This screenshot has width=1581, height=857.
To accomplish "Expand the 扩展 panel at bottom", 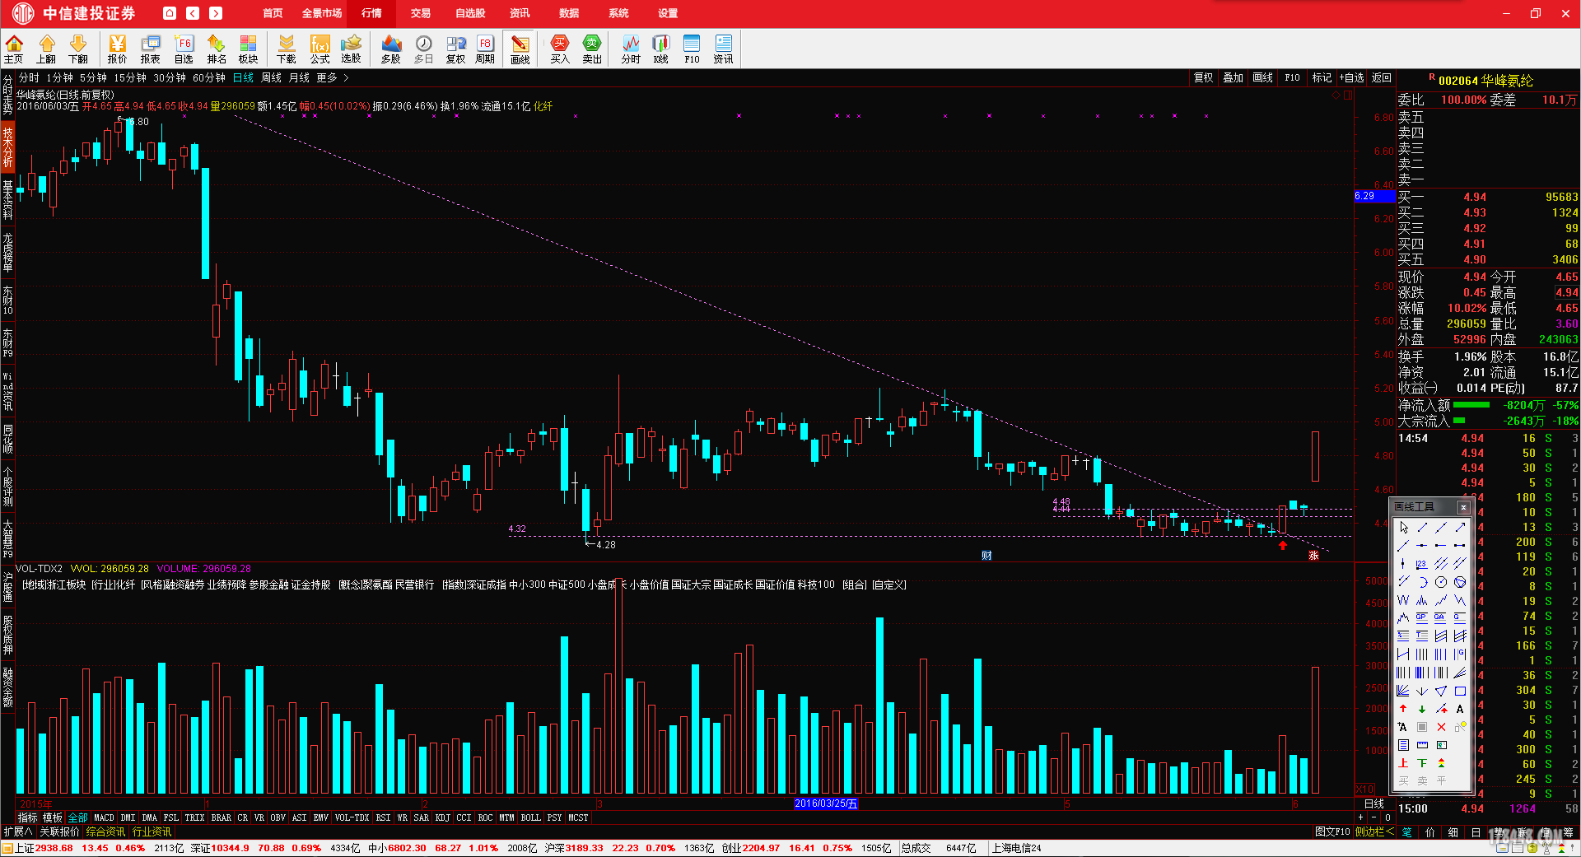I will point(17,832).
